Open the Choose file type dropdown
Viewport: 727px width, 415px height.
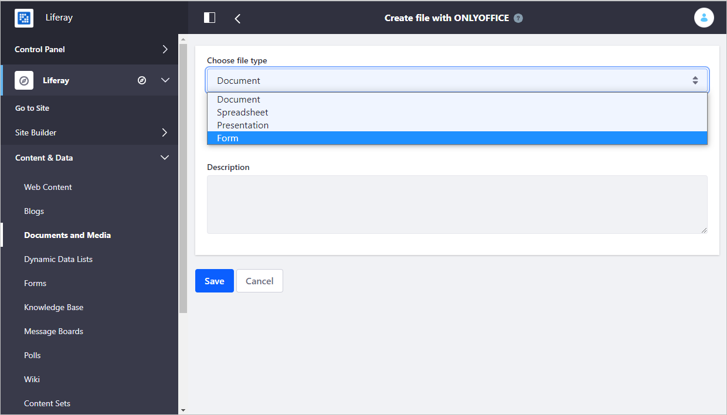click(x=457, y=80)
